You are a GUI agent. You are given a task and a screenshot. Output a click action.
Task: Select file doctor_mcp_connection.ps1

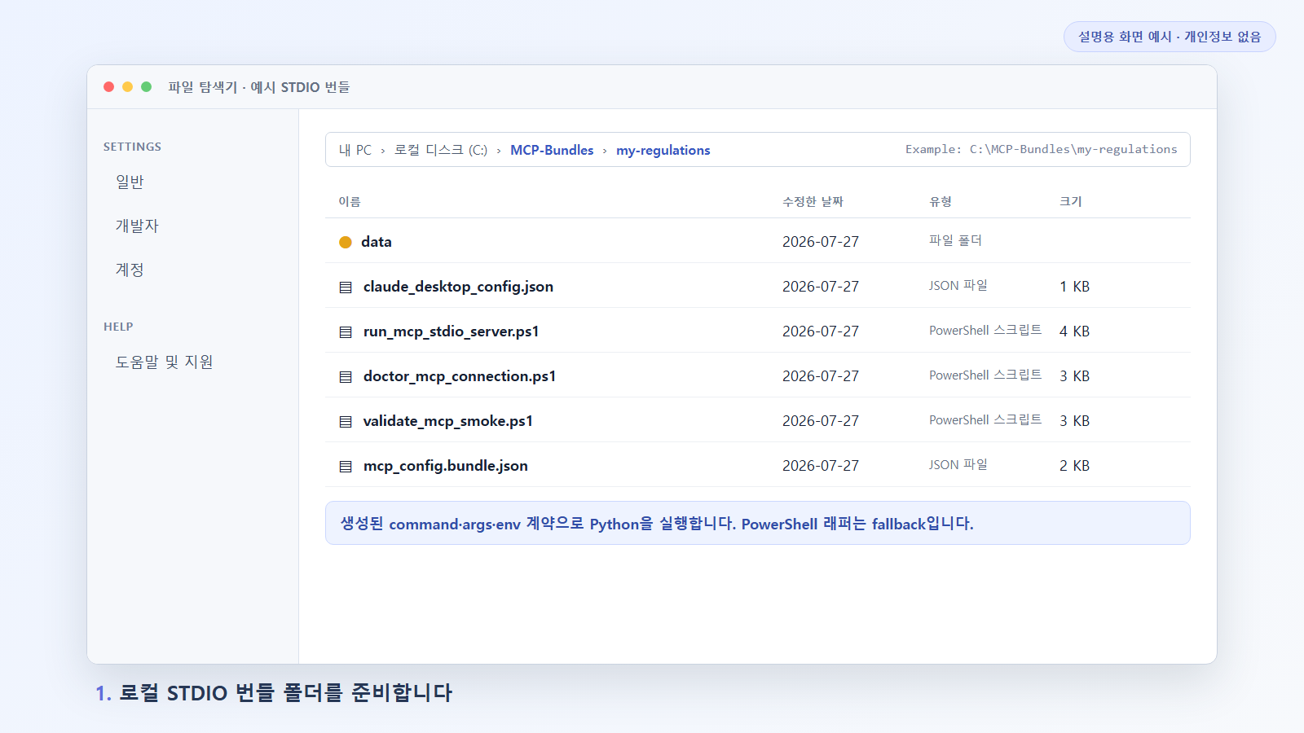[460, 376]
